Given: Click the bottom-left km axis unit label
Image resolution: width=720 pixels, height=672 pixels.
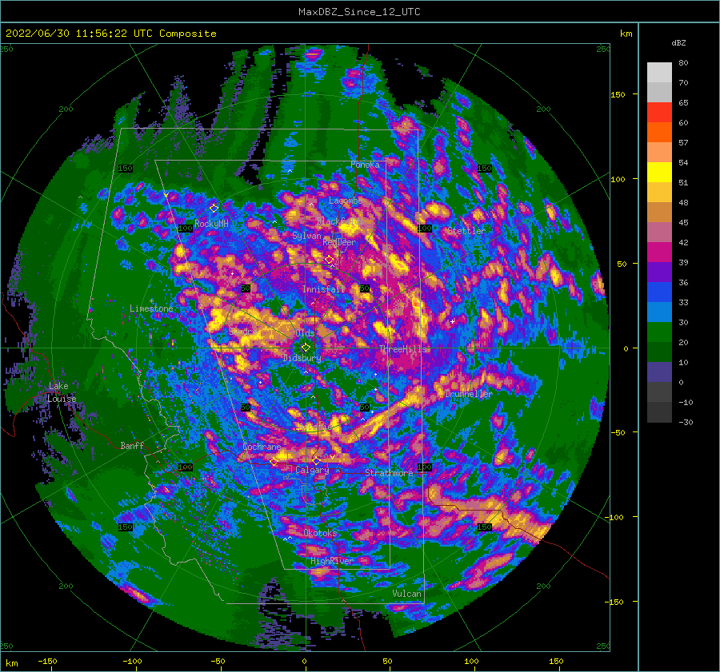Looking at the screenshot, I should click(x=11, y=663).
